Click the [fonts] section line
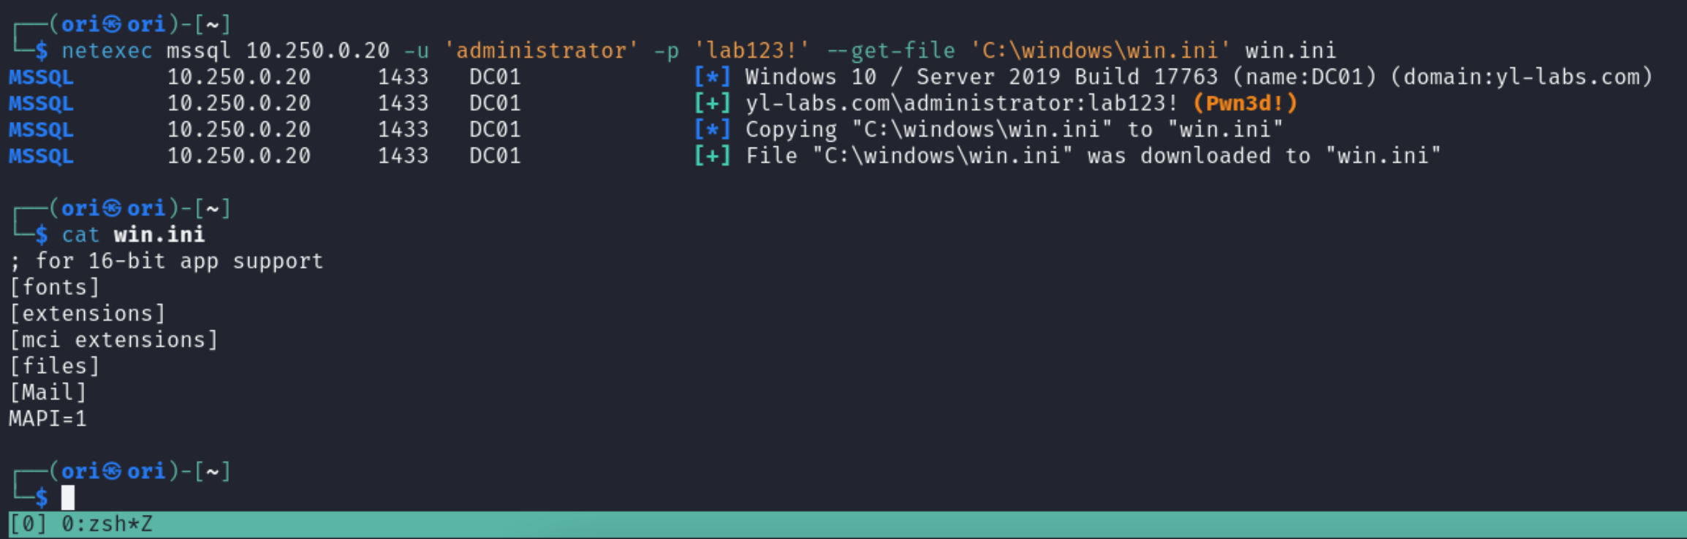This screenshot has width=1687, height=539. coord(54,288)
